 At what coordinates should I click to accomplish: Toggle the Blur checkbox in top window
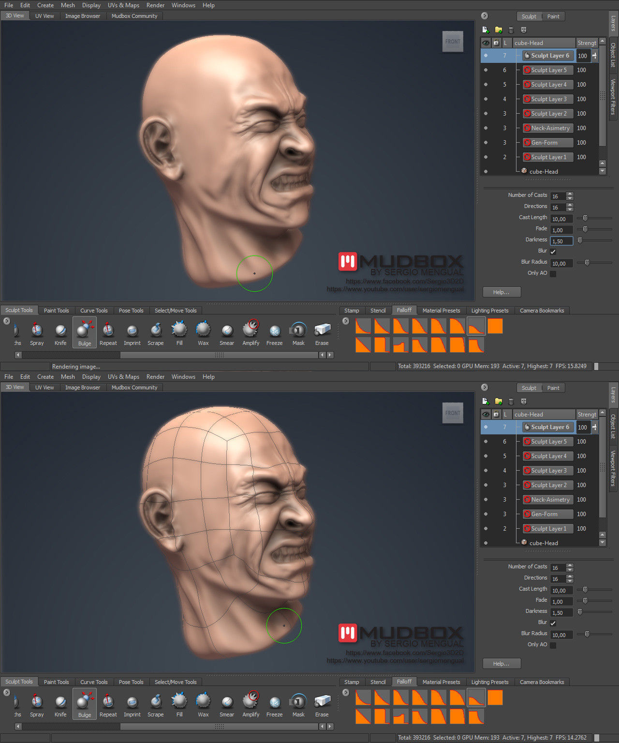553,252
